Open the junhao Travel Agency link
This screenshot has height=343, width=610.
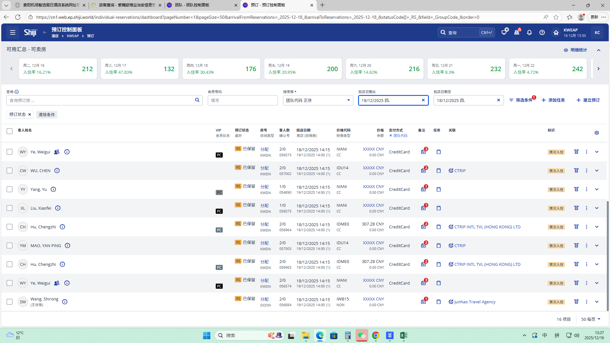pyautogui.click(x=475, y=302)
